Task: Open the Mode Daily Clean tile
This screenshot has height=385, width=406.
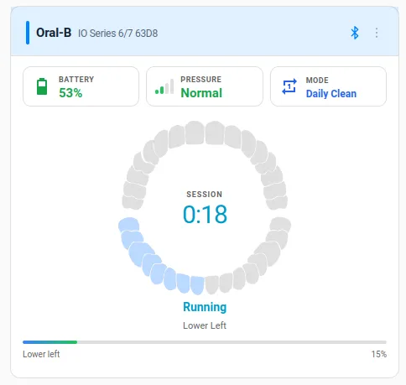Action: (x=328, y=86)
